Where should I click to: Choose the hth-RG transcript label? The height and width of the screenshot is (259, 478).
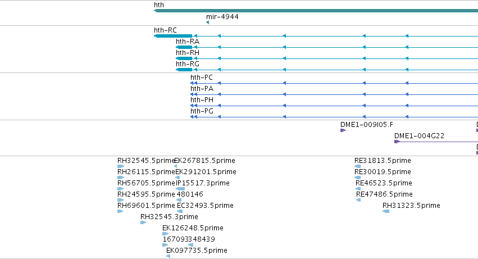click(x=188, y=64)
